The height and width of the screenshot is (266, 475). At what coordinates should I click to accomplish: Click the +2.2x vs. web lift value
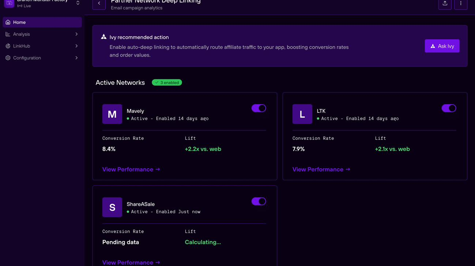coord(203,149)
